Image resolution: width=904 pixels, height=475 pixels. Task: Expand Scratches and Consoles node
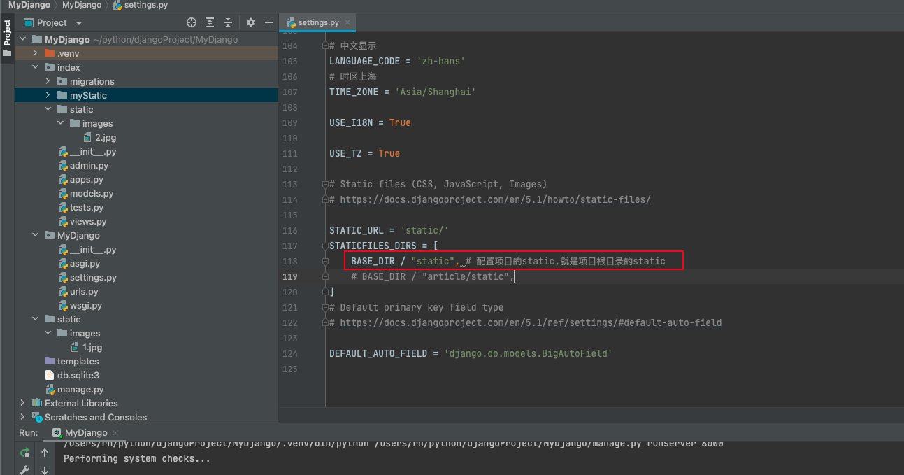pos(23,417)
